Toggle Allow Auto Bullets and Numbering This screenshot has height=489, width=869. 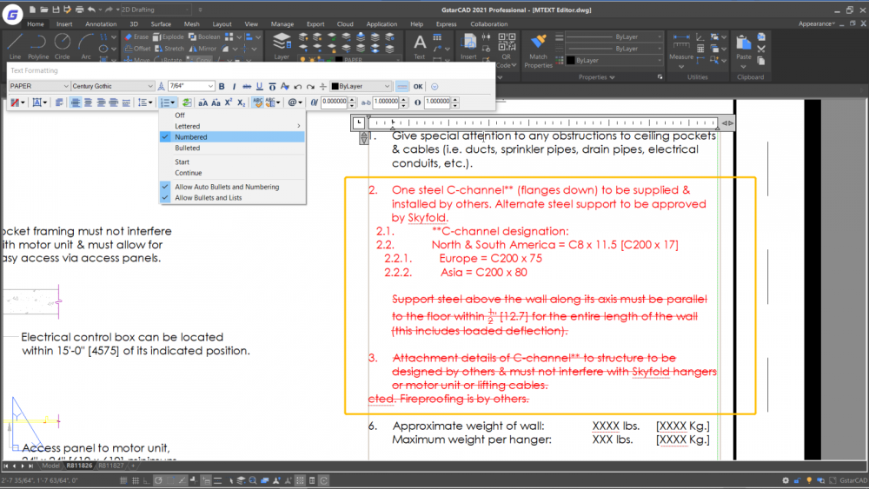click(x=227, y=187)
